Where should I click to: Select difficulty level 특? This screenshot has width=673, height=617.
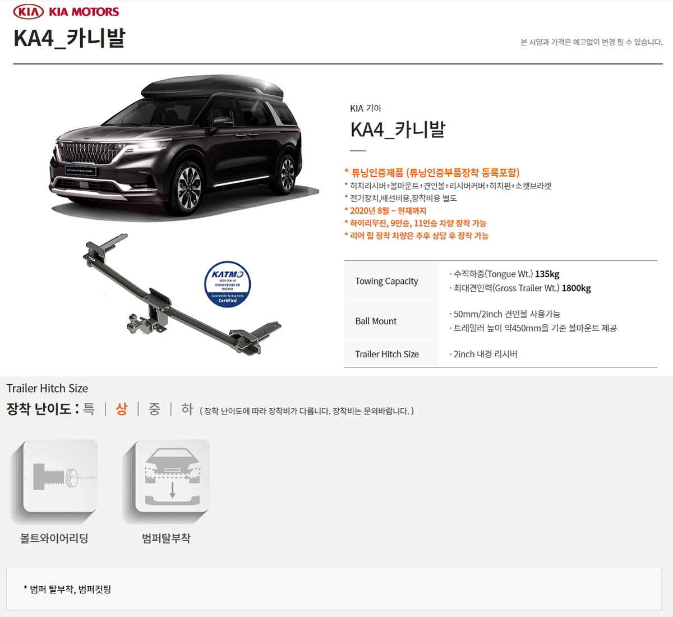point(89,409)
